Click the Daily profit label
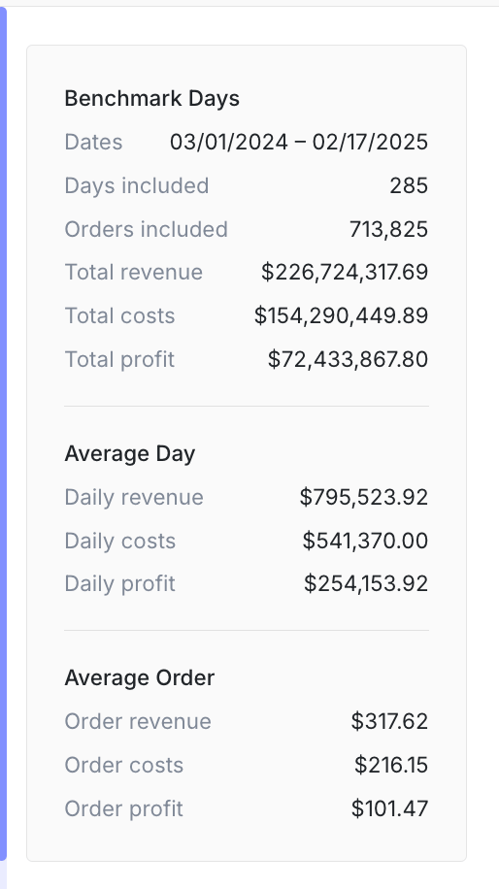 coord(120,584)
